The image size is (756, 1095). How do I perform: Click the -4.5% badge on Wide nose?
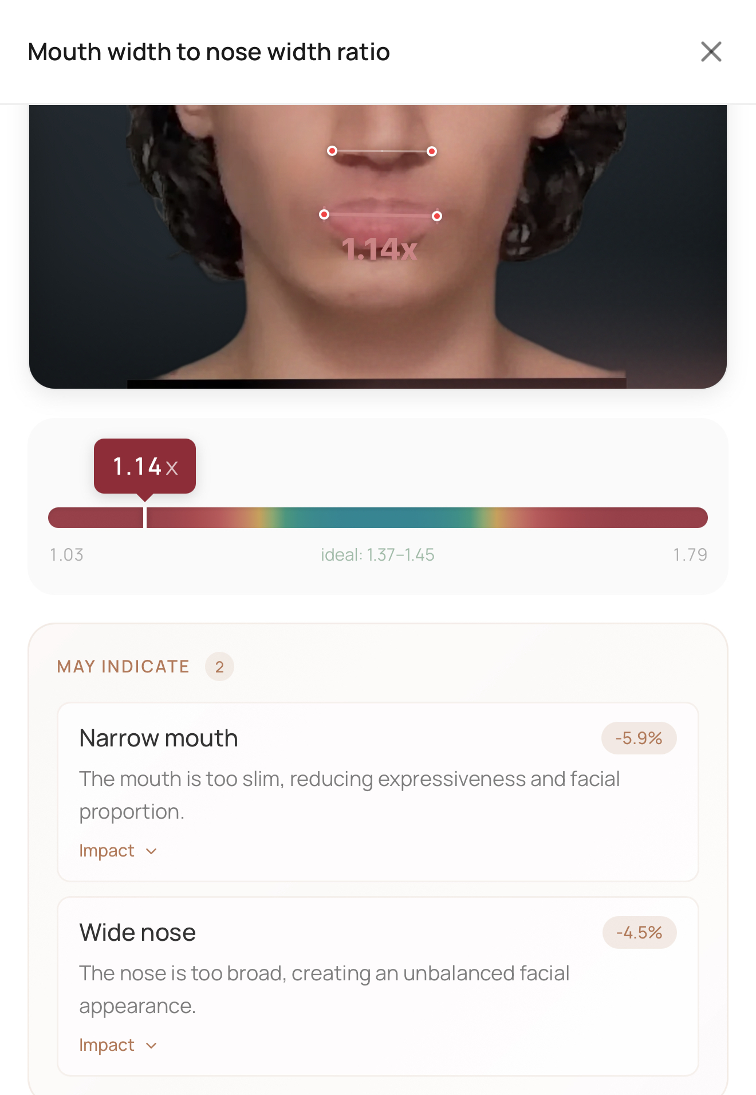click(x=639, y=932)
